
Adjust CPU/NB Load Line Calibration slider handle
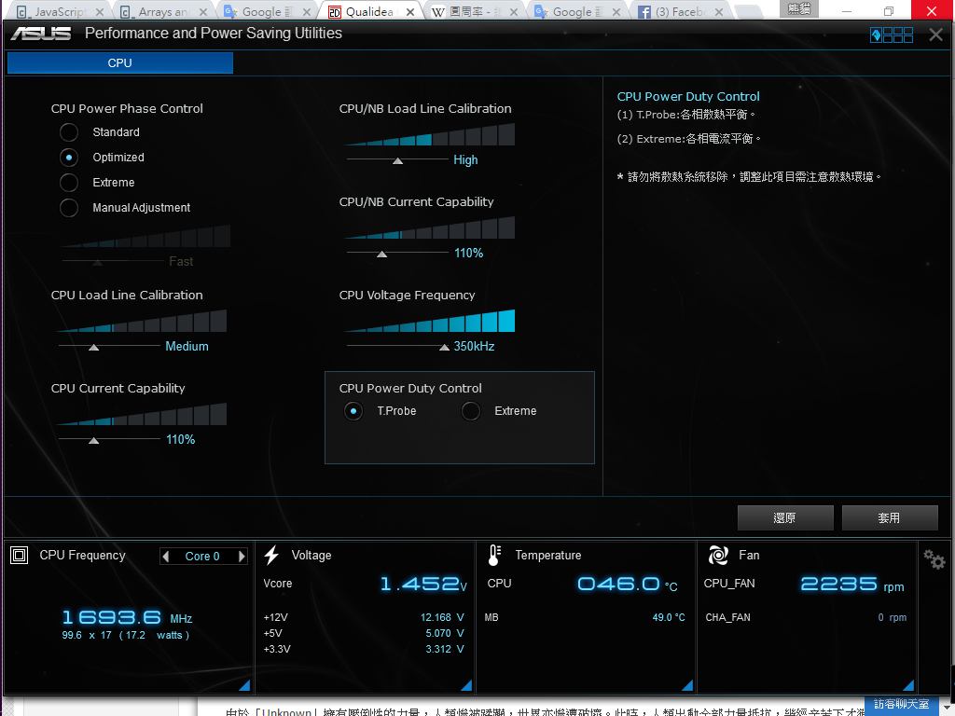(x=397, y=160)
